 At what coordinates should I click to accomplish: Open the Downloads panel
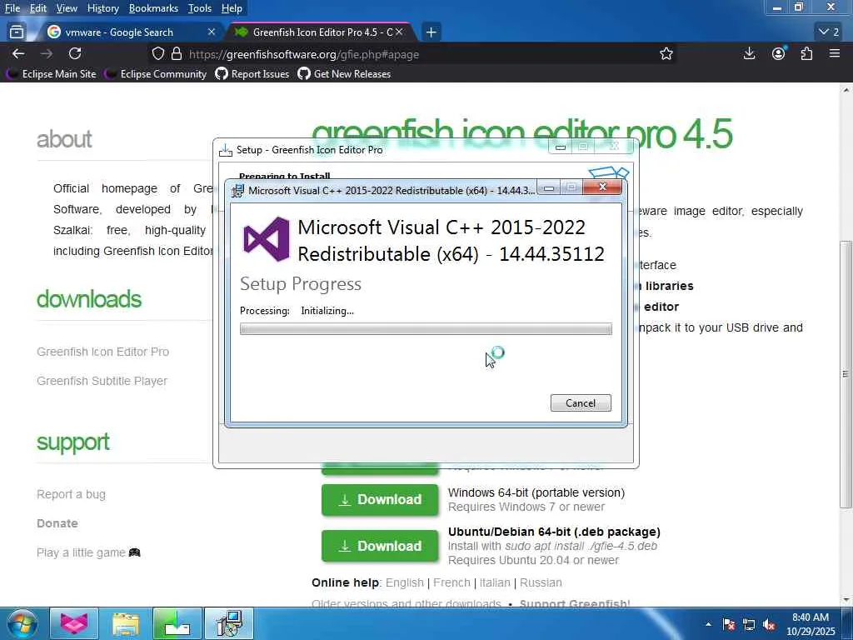point(749,53)
